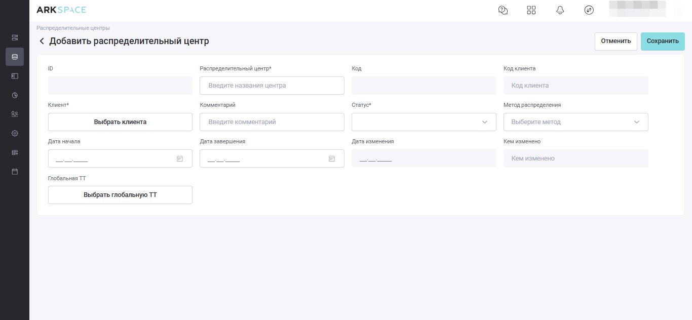
Task: Open the calendar icon in sidebar
Action: tap(15, 172)
